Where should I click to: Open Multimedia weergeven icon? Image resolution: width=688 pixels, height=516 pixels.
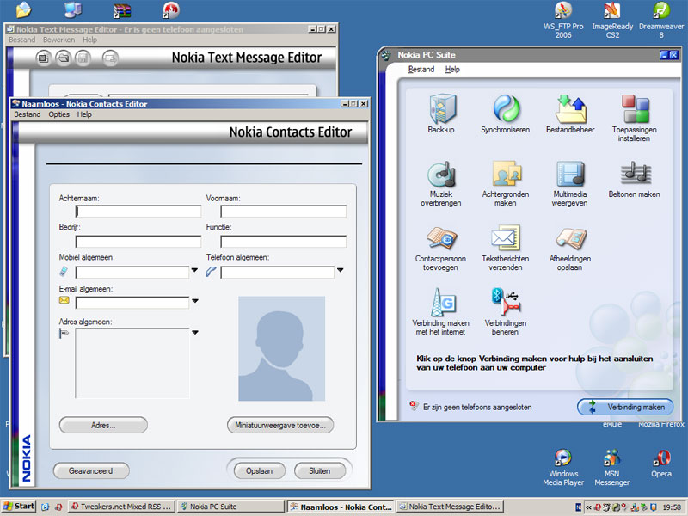[570, 175]
